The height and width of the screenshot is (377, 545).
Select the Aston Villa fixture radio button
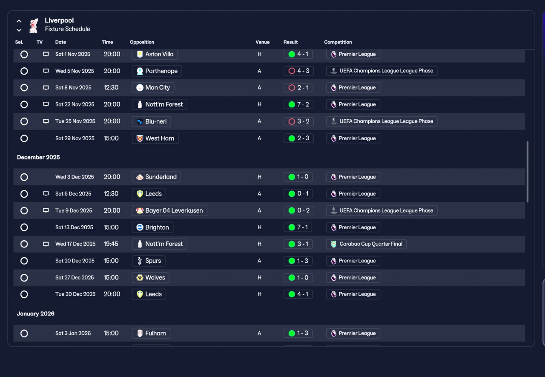click(24, 55)
